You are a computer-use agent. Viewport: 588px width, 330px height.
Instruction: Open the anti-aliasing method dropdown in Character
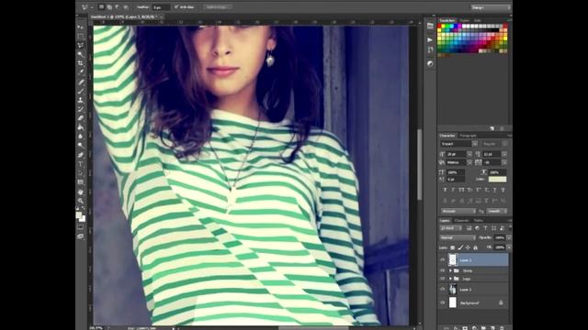(x=497, y=211)
